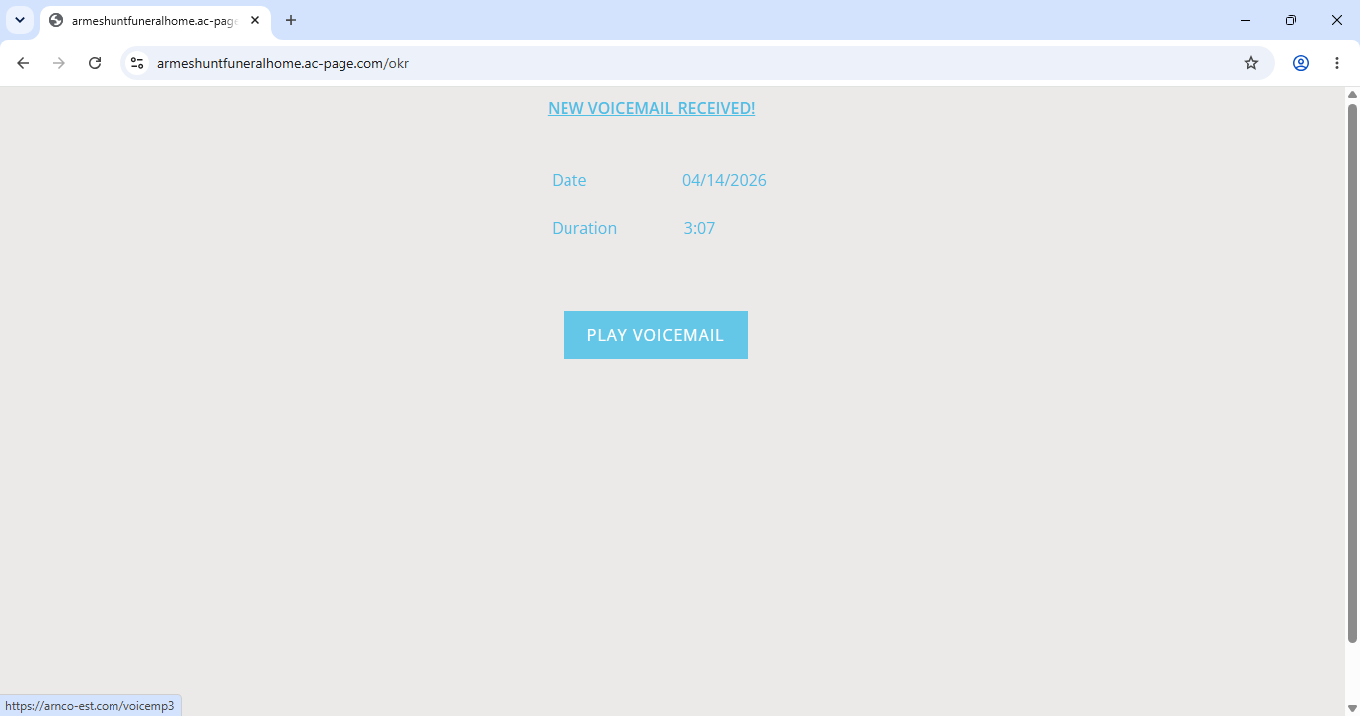This screenshot has width=1360, height=716.
Task: Open the Chrome three-dot menu
Action: (1337, 63)
